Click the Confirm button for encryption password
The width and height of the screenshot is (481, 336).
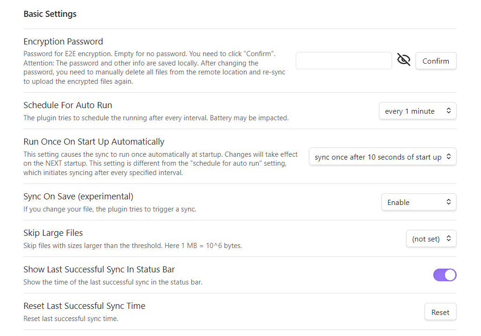pos(436,61)
